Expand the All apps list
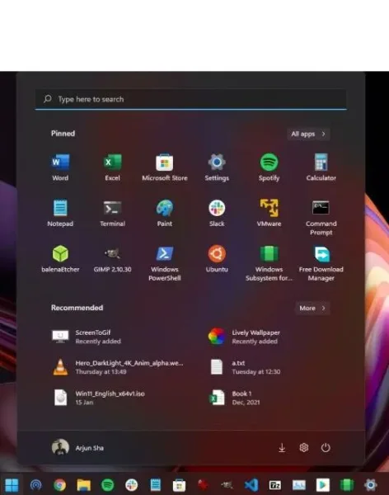 point(308,134)
